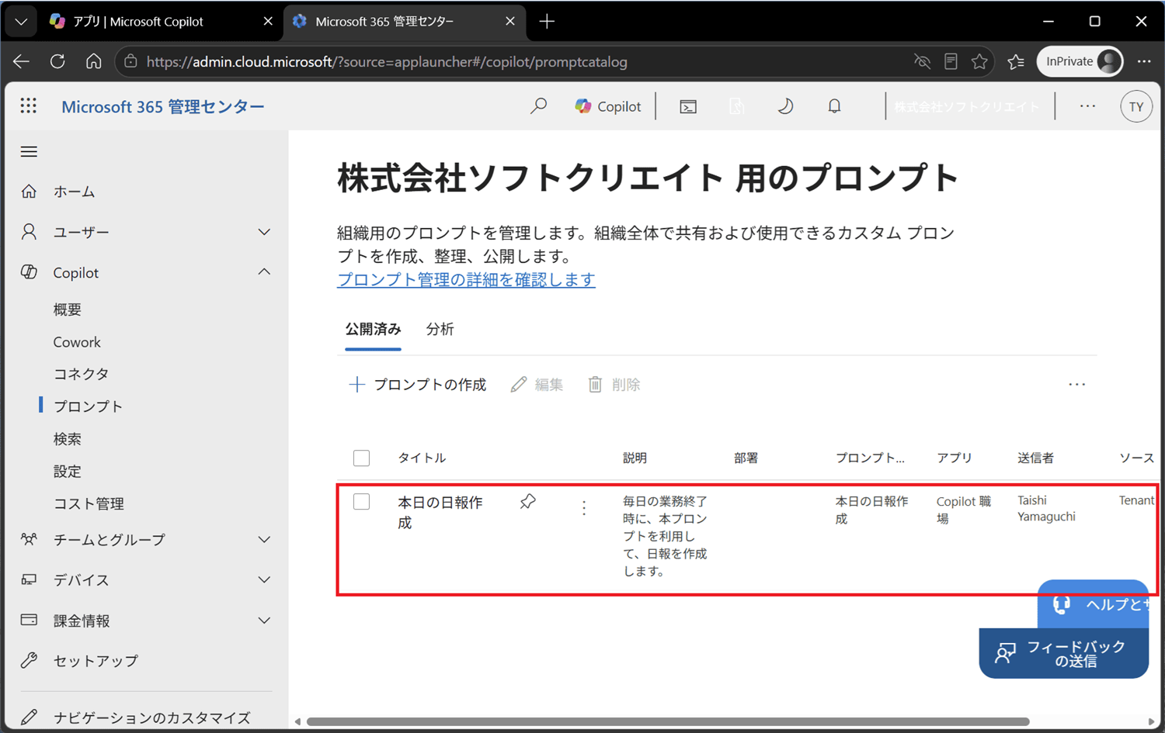Select all prompts with the header checkbox

tap(361, 458)
